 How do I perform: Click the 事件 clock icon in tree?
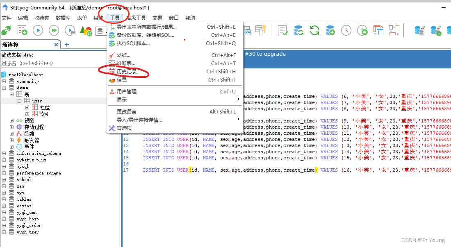click(19, 147)
